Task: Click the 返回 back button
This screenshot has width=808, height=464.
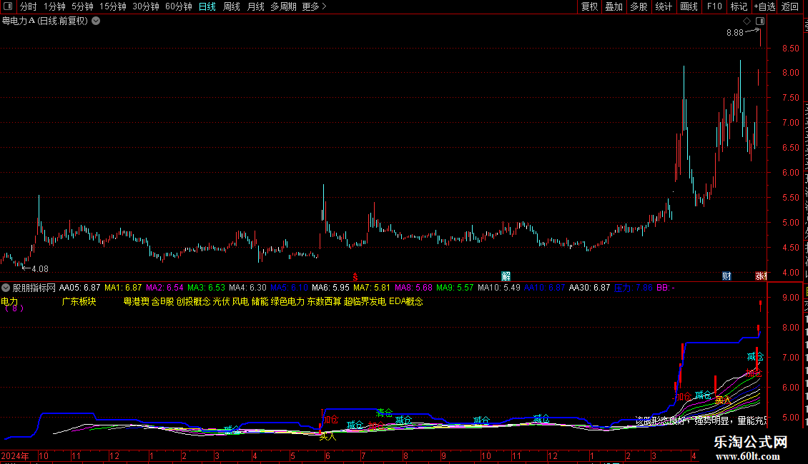Action: [x=789, y=6]
